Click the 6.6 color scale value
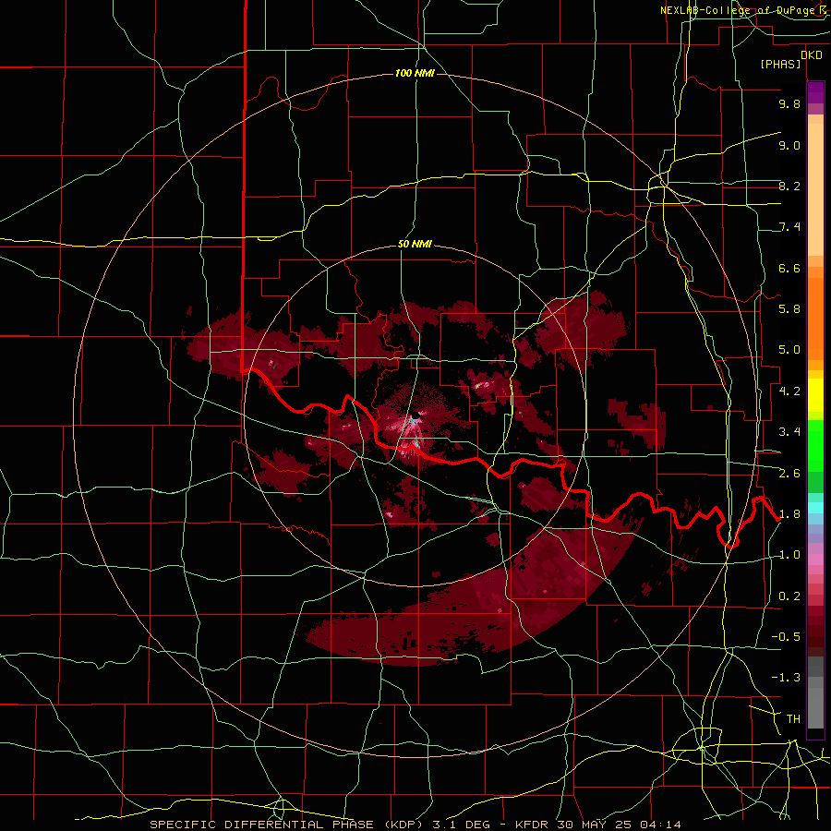Viewport: 831px width, 831px height. click(x=789, y=268)
